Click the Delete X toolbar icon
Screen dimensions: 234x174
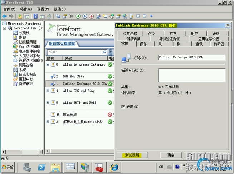(71, 16)
